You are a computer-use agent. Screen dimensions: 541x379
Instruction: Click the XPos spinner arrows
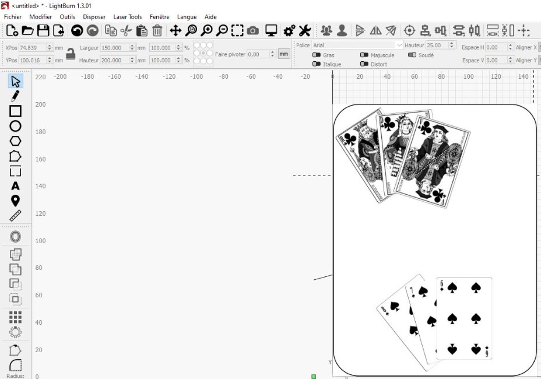click(50, 48)
